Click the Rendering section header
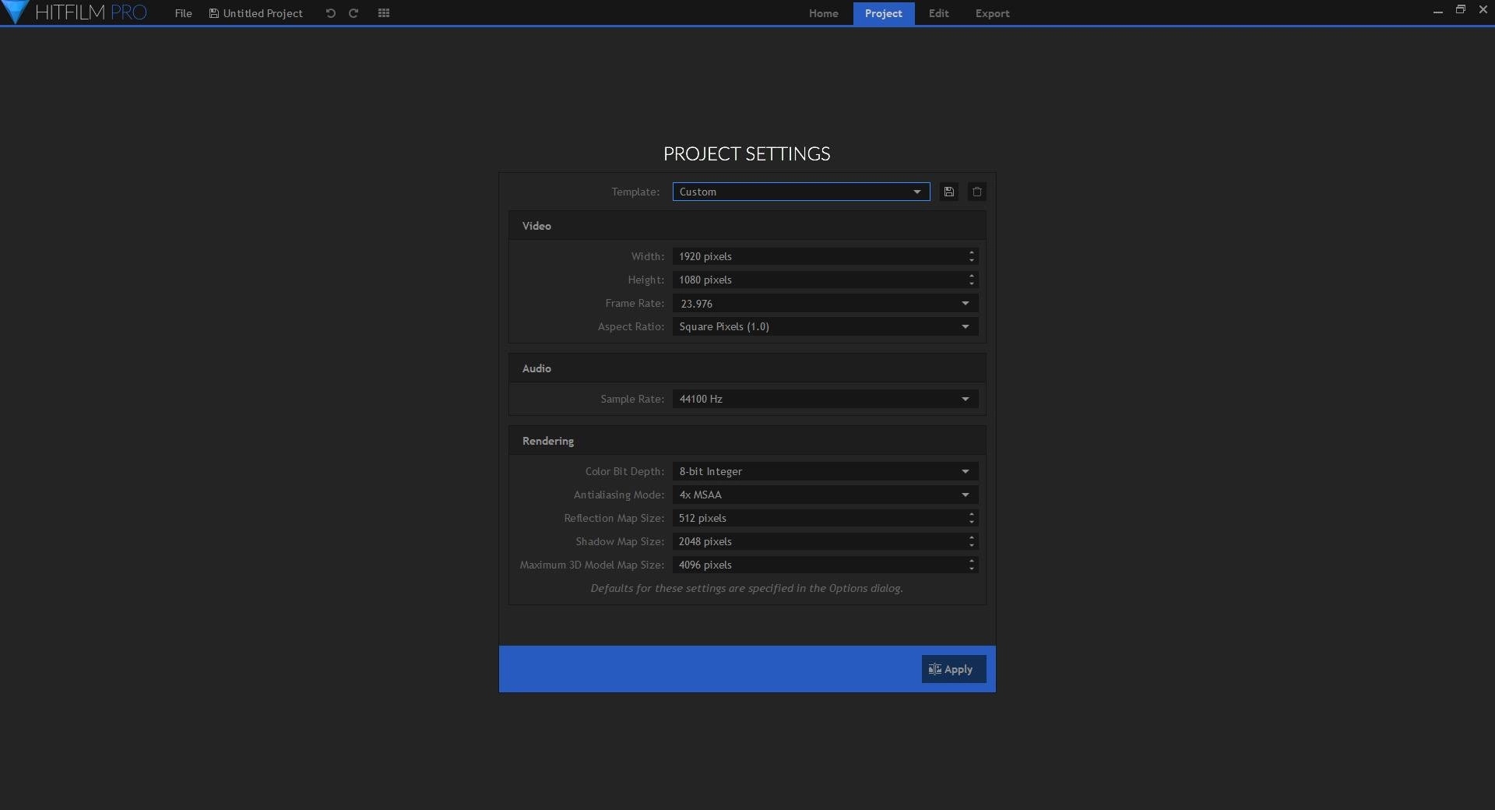Screen dimensions: 1495x810 coord(747,441)
